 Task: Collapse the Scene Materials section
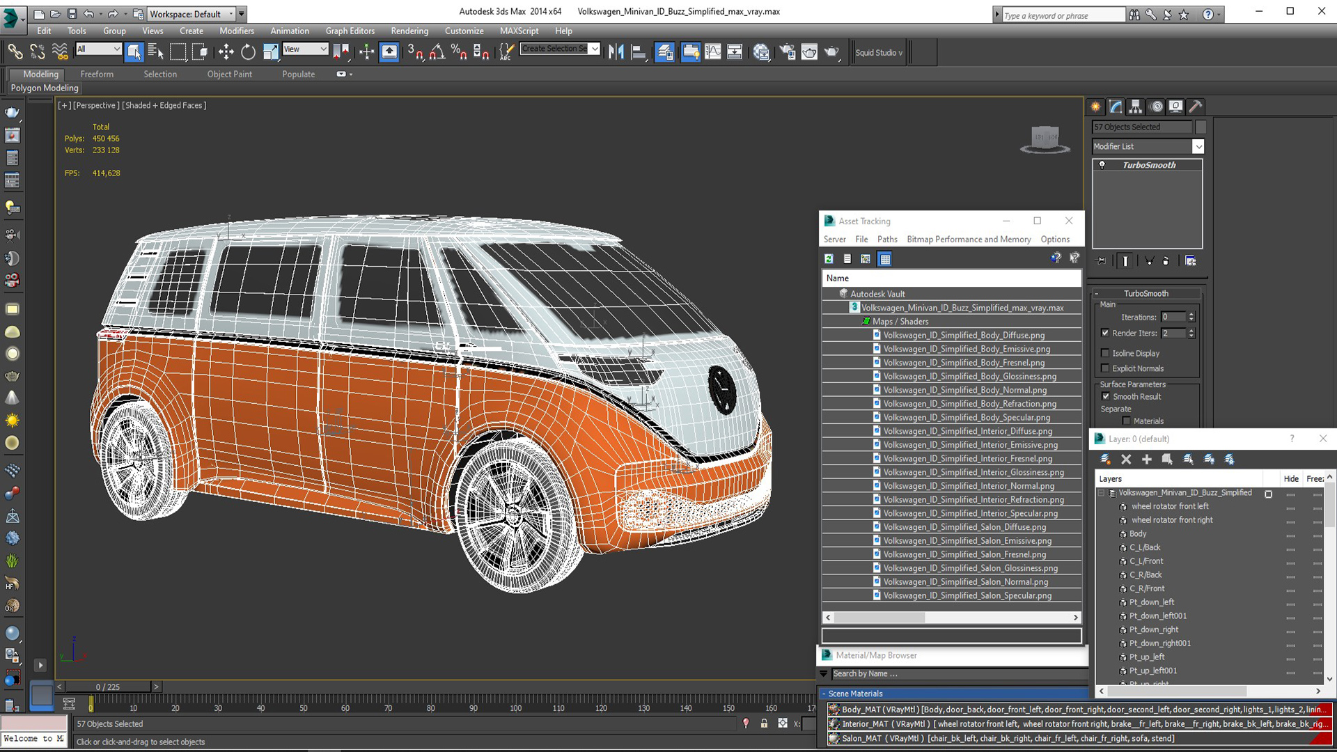click(x=824, y=694)
